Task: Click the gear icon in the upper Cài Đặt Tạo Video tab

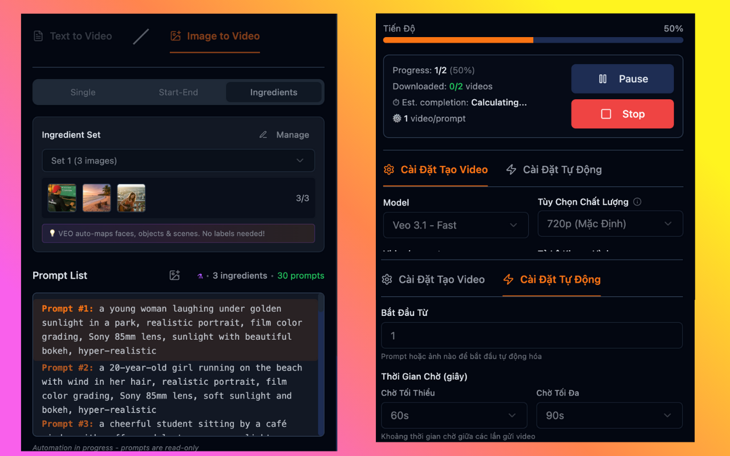Action: pos(389,170)
